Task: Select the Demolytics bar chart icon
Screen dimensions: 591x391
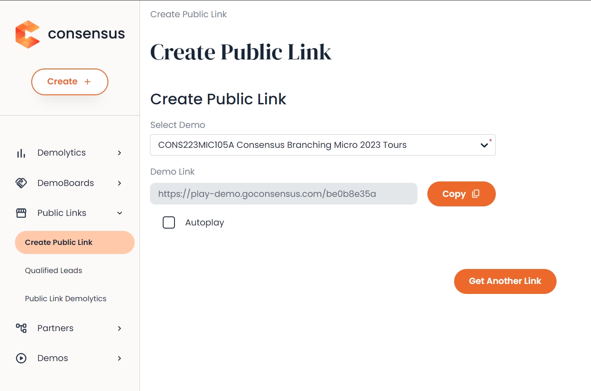Action: pos(21,153)
